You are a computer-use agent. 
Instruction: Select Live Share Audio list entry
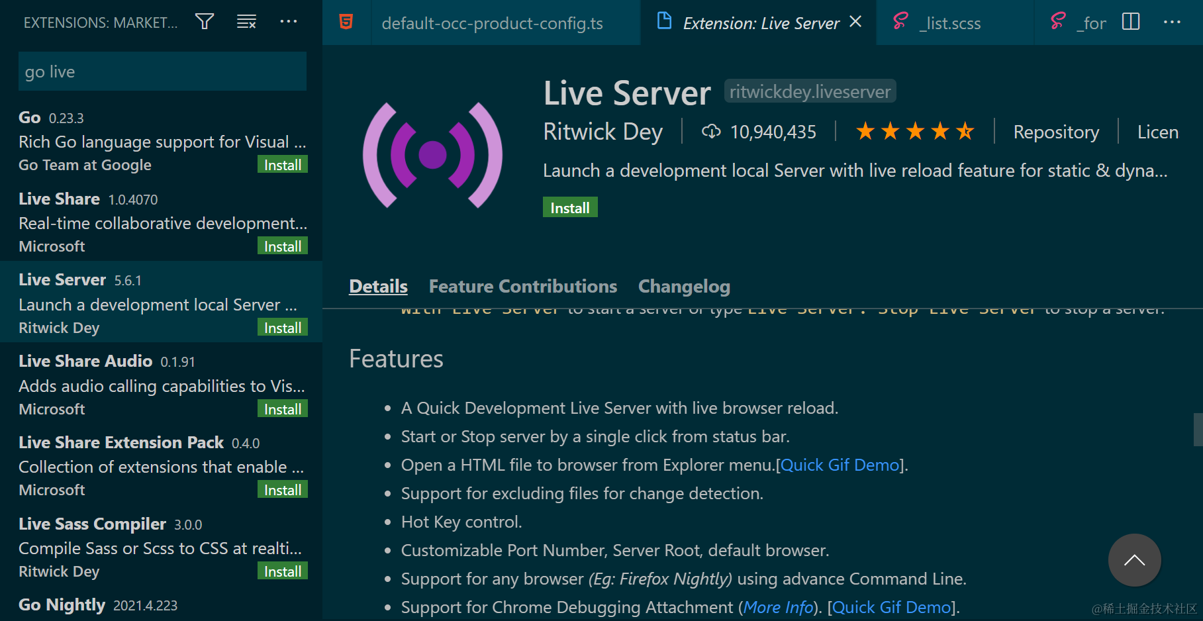161,384
